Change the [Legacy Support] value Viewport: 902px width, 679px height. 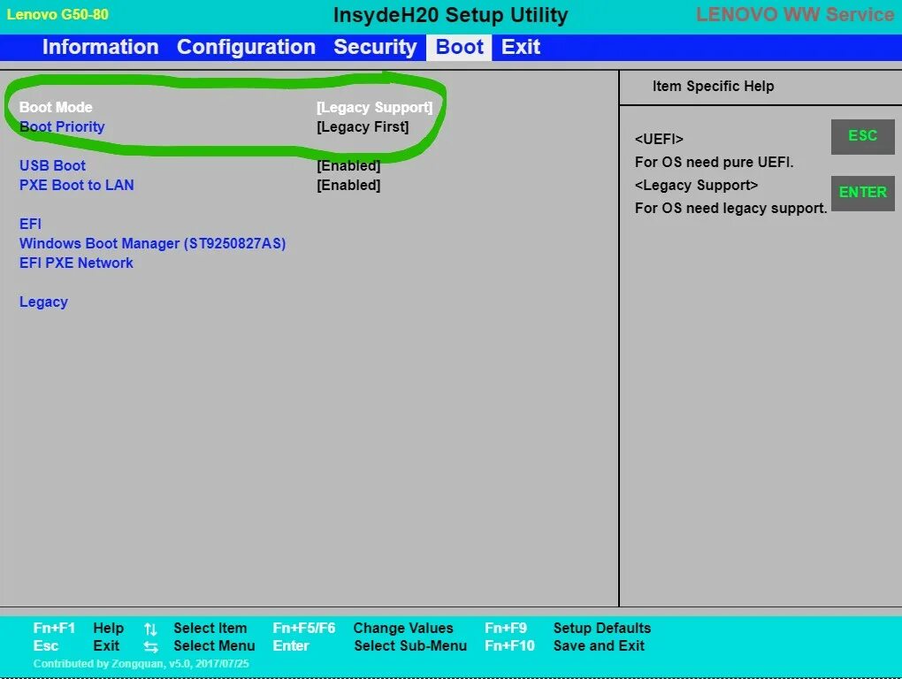[x=374, y=108]
